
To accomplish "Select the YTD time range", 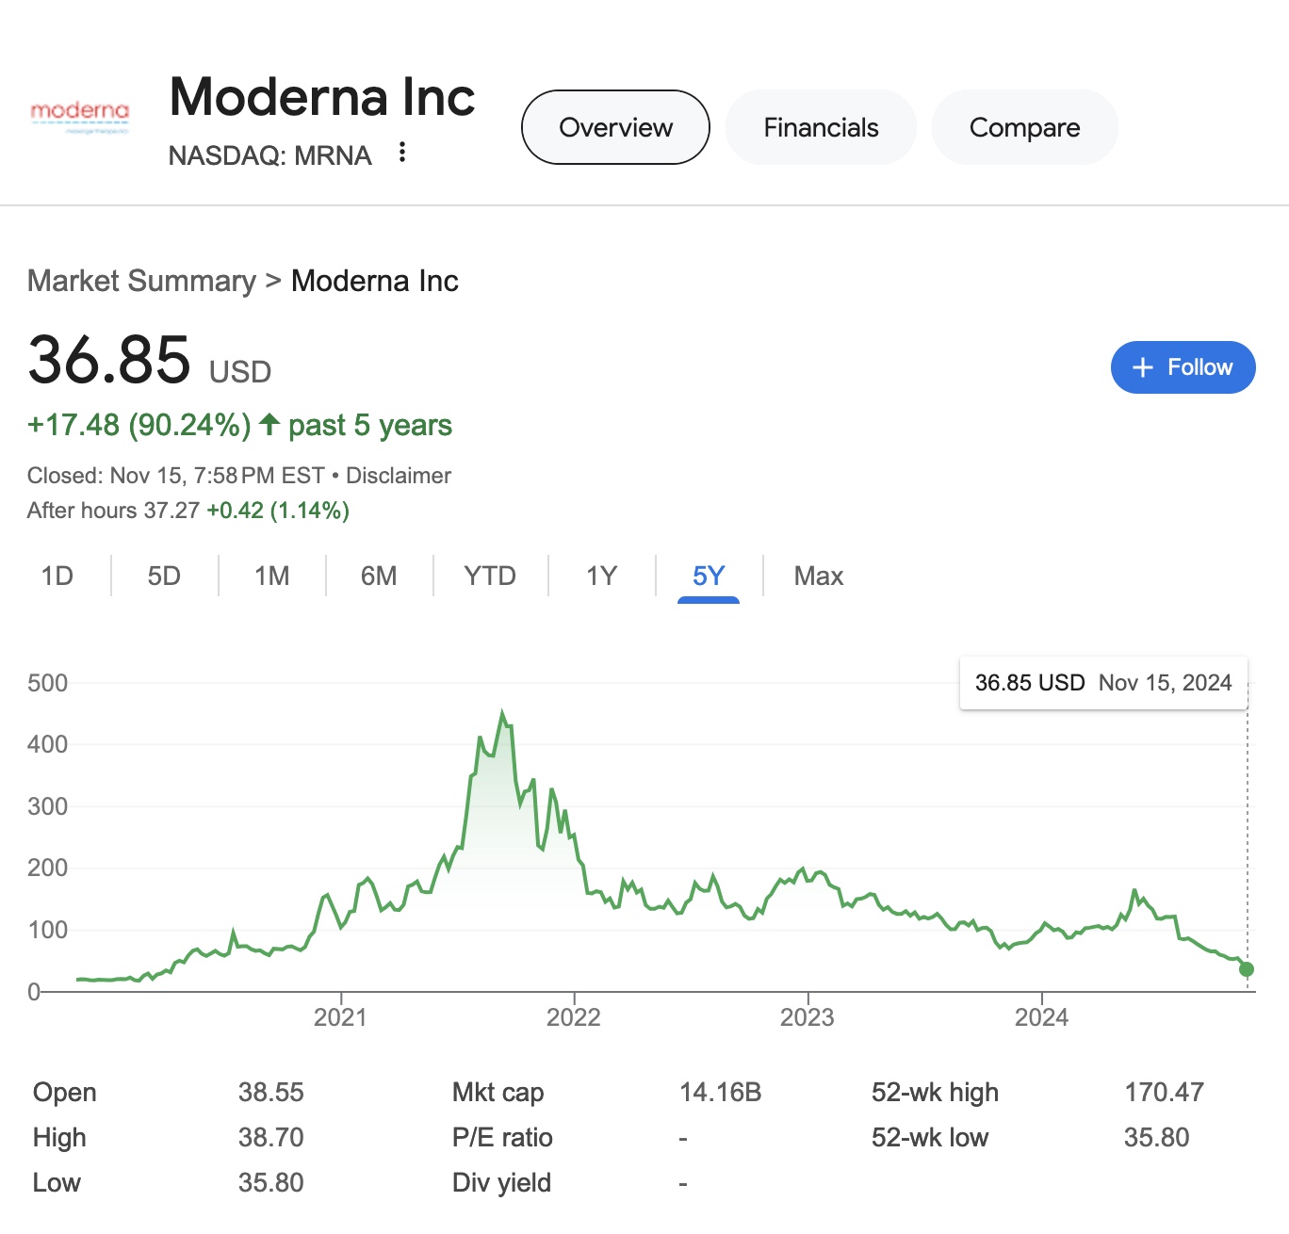I will [x=490, y=576].
